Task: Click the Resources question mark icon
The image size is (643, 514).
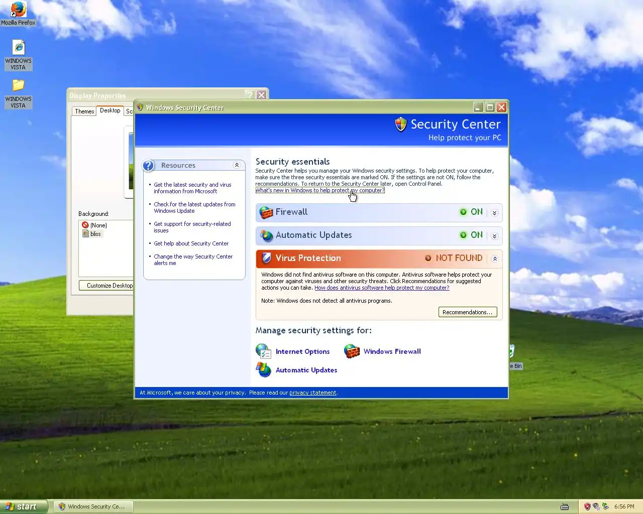Action: pyautogui.click(x=148, y=165)
